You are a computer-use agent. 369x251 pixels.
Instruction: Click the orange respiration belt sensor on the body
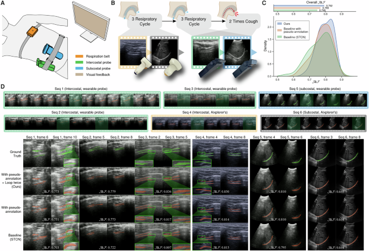point(32,31)
